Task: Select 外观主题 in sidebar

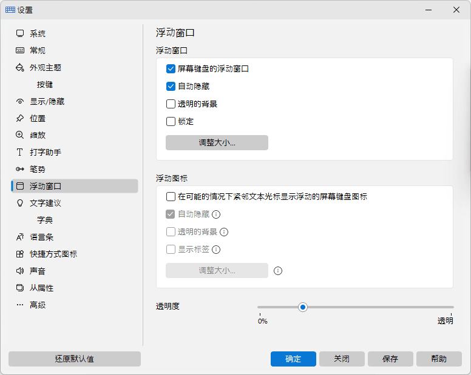Action: (x=75, y=67)
